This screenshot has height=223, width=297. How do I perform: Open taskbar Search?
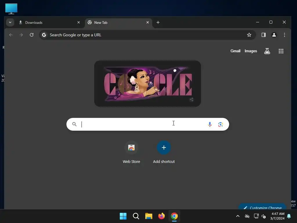point(136,216)
